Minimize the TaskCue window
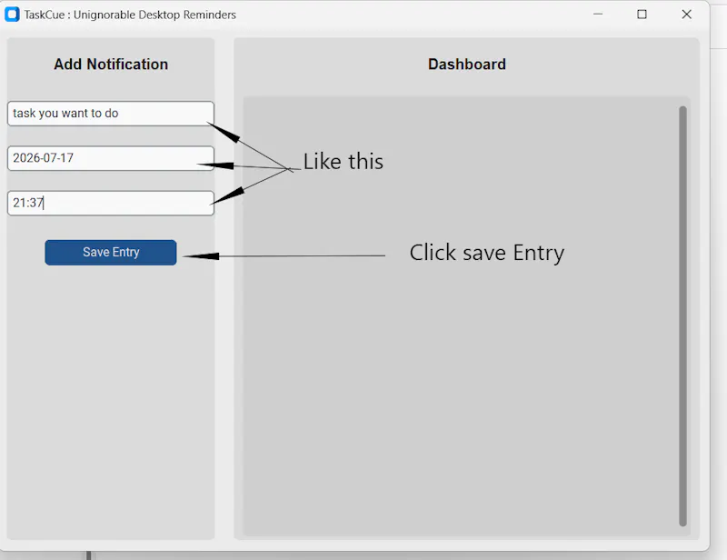This screenshot has width=727, height=560. (x=598, y=15)
